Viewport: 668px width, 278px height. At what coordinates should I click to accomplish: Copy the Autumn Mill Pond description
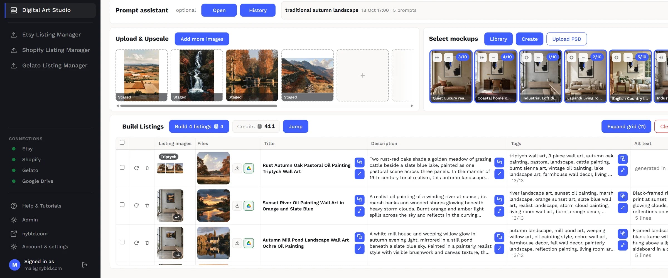click(x=499, y=237)
